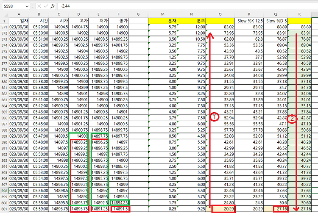This screenshot has width=318, height=213.
Task: Select column M header
Action: 163,14
